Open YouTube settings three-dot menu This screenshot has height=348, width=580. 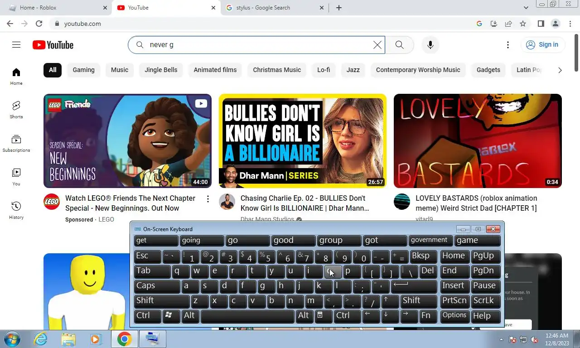508,45
